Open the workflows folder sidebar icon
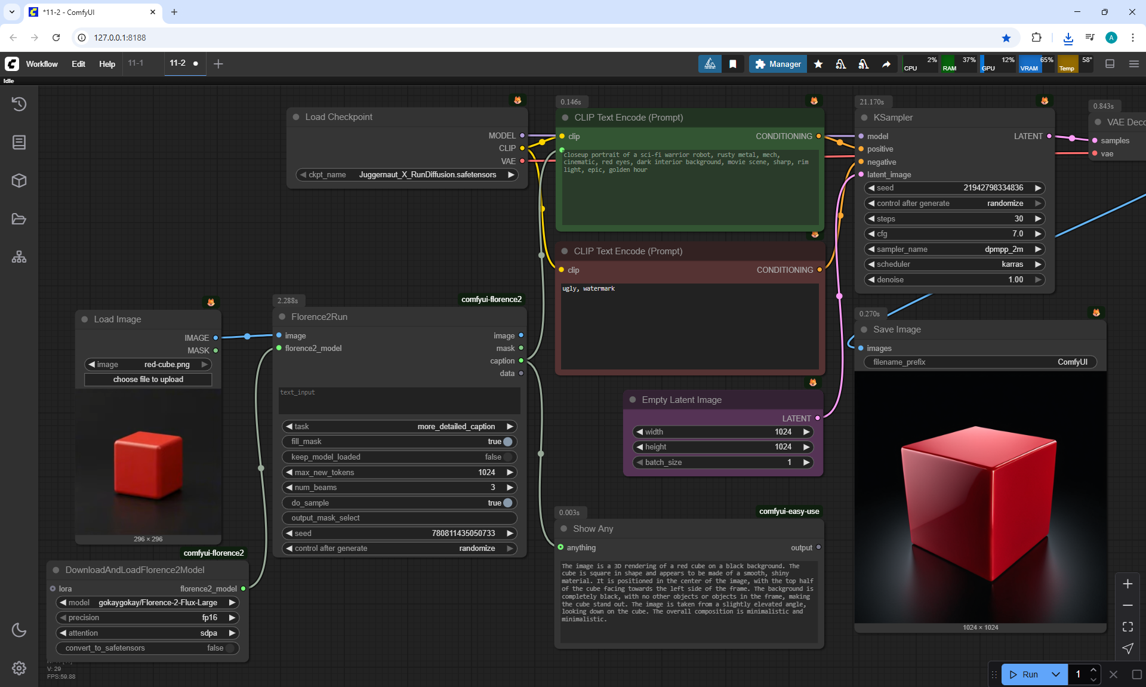The image size is (1146, 687). click(19, 219)
